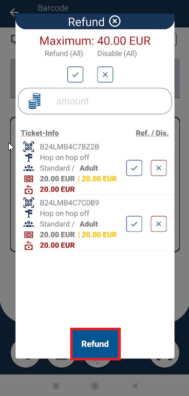
Task: Tap refund money icon of second ticket
Action: (x=29, y=245)
